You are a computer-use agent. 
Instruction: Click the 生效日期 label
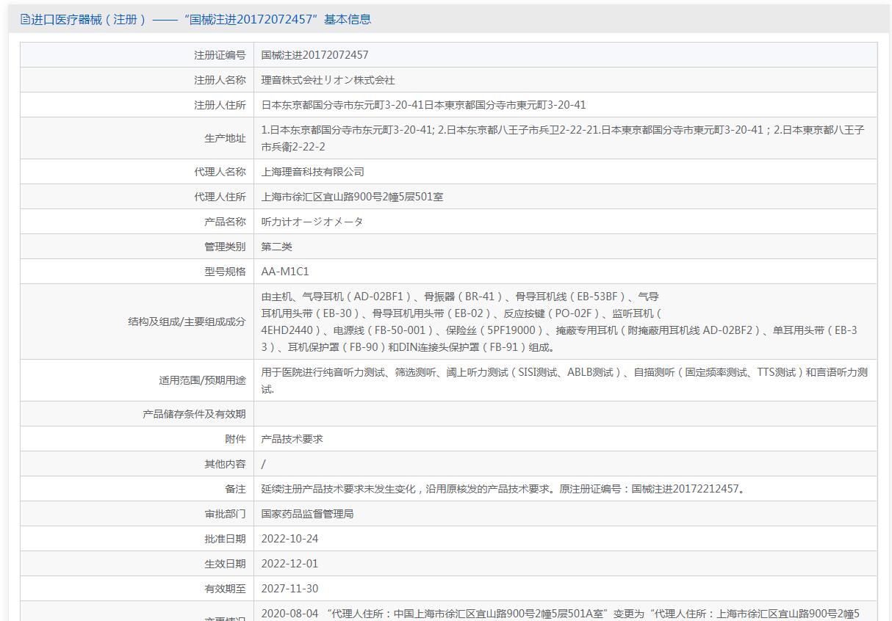pos(225,564)
